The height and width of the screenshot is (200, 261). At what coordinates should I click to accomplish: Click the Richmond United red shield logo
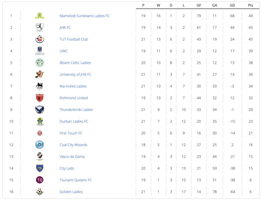[40, 98]
